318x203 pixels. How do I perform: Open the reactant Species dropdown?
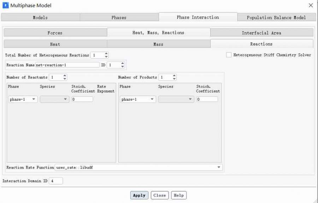pyautogui.click(x=54, y=99)
